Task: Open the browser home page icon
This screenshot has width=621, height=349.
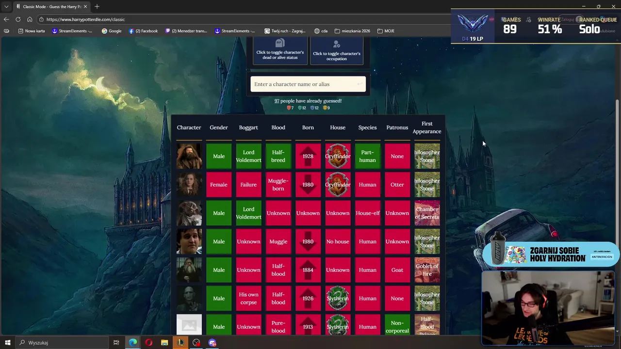Action: coord(30,19)
